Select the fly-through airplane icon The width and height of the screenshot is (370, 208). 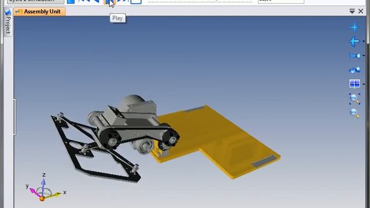354,42
